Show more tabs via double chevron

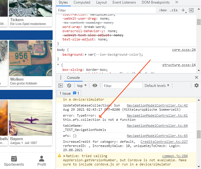[x=177, y=2]
